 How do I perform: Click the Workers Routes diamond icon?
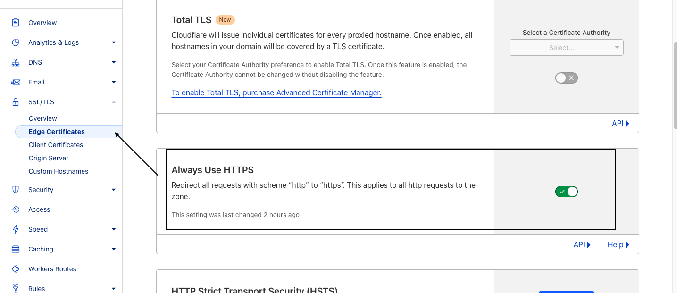16,269
